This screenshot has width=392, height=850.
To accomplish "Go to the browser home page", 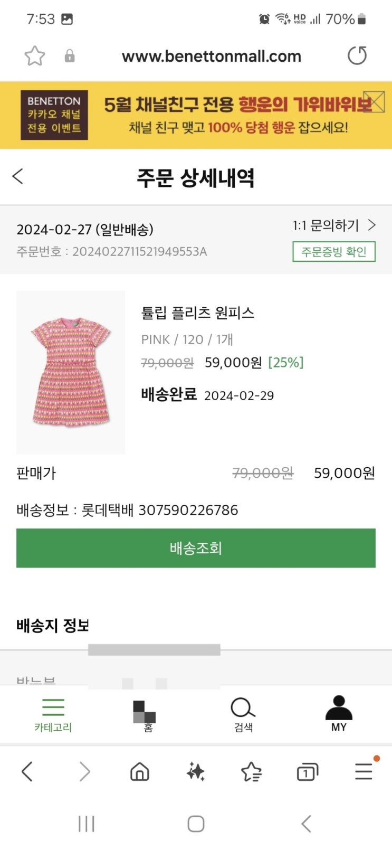I will click(x=140, y=772).
